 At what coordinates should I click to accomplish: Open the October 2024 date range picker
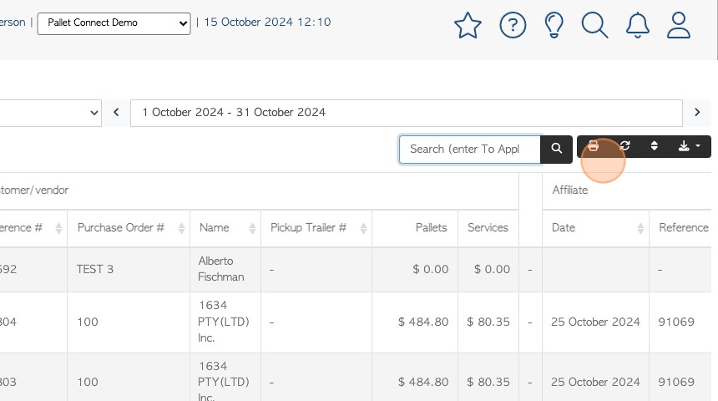click(407, 113)
